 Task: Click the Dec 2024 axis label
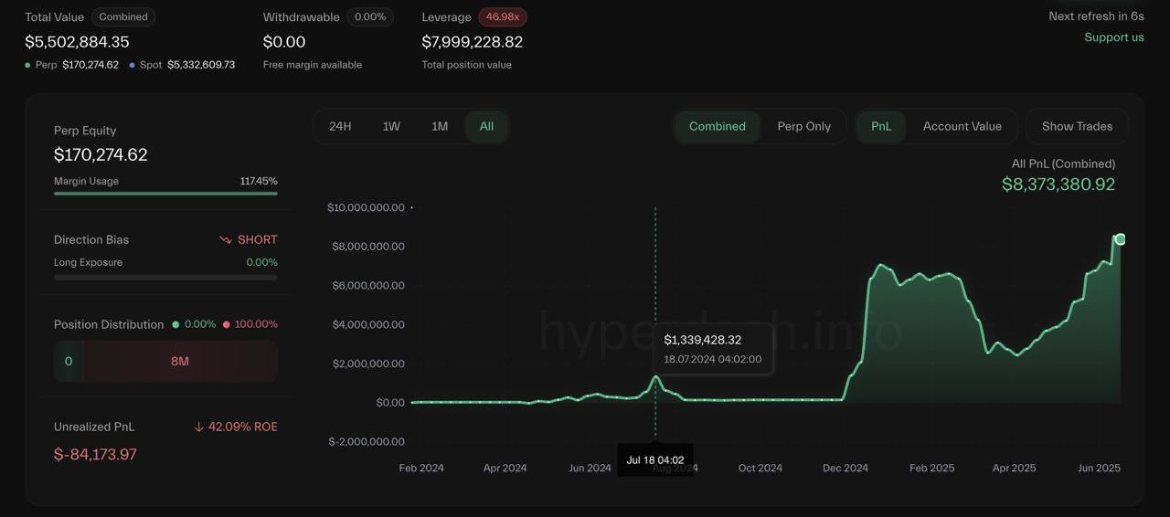pos(846,468)
